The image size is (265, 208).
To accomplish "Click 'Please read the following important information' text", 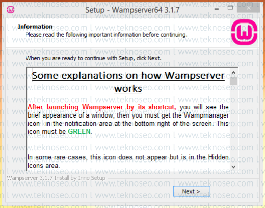I will pyautogui.click(x=107, y=35).
